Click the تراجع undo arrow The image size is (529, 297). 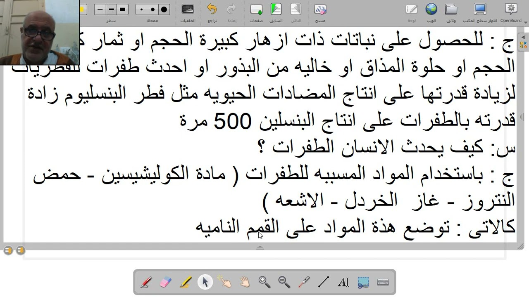[x=212, y=12]
